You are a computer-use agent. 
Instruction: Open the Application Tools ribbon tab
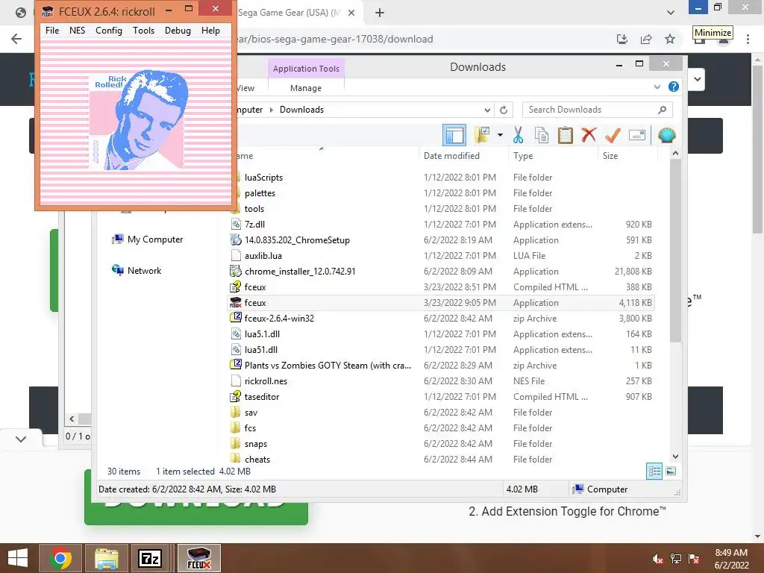click(306, 69)
